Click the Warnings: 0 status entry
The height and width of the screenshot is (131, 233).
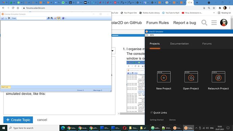click(98, 90)
